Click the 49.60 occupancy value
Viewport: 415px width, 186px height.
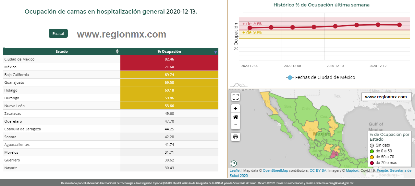point(169,114)
